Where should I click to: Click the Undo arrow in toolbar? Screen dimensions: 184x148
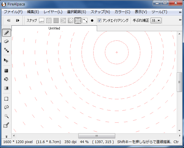point(9,21)
